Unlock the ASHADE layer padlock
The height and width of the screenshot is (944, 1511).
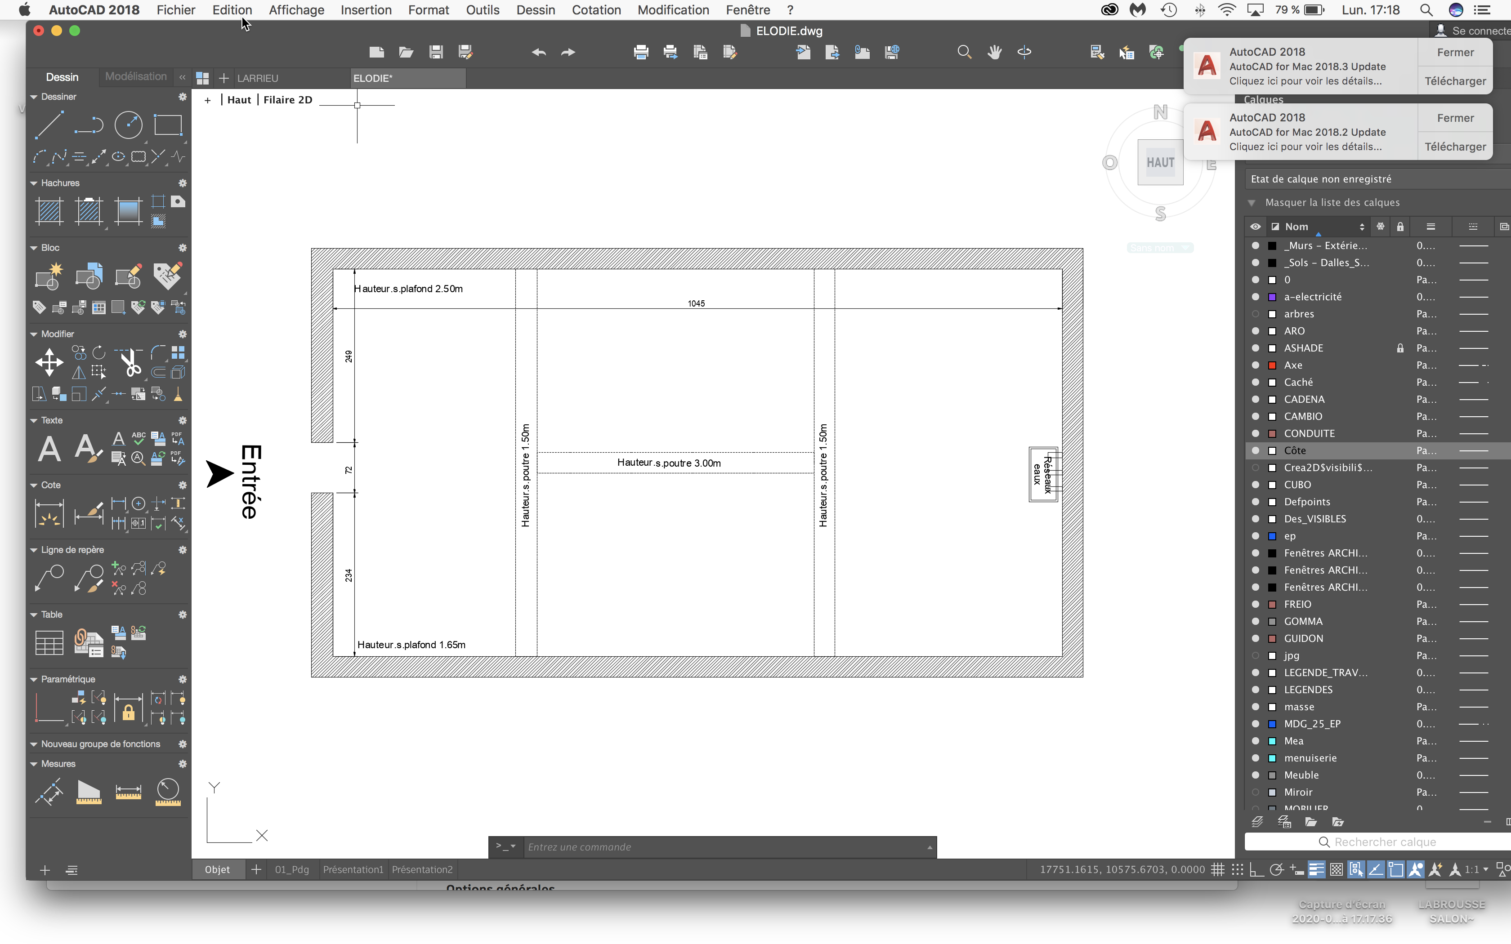click(1400, 348)
